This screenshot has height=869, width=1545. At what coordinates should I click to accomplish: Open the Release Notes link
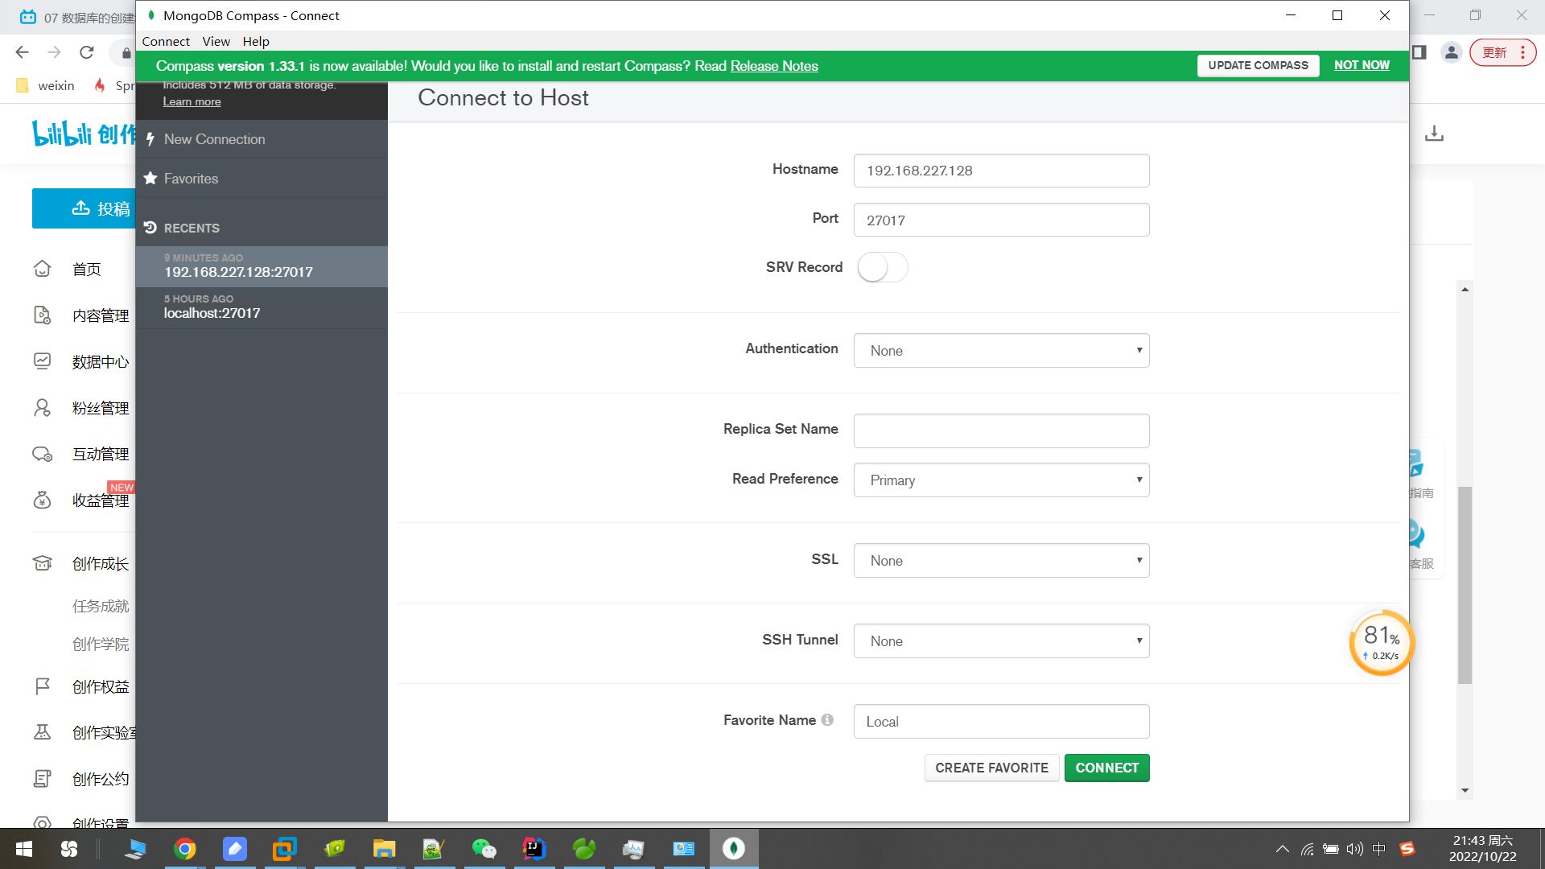point(773,66)
